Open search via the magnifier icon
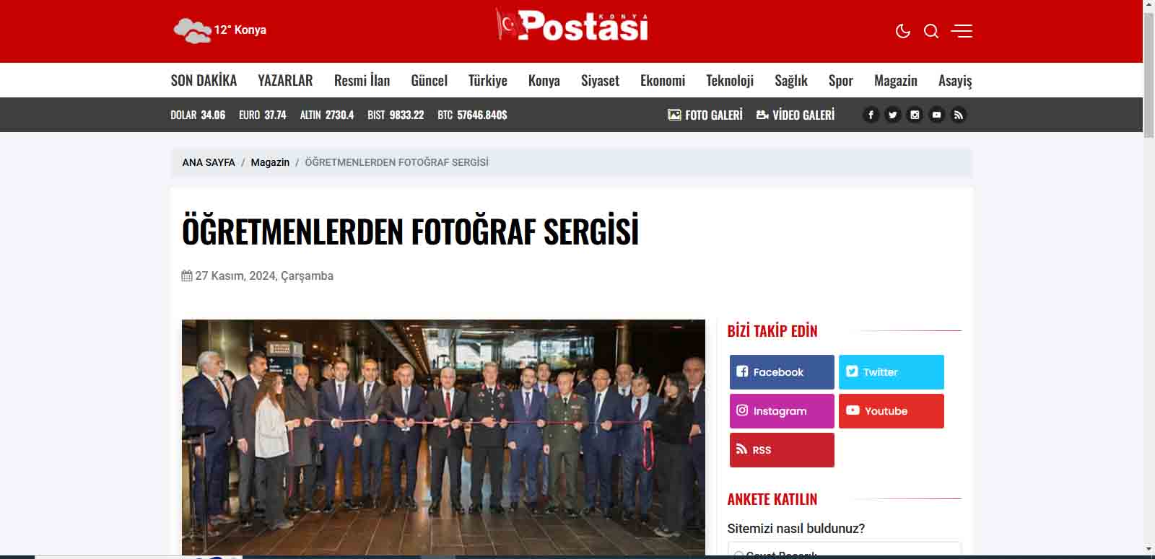This screenshot has width=1155, height=559. tap(931, 31)
